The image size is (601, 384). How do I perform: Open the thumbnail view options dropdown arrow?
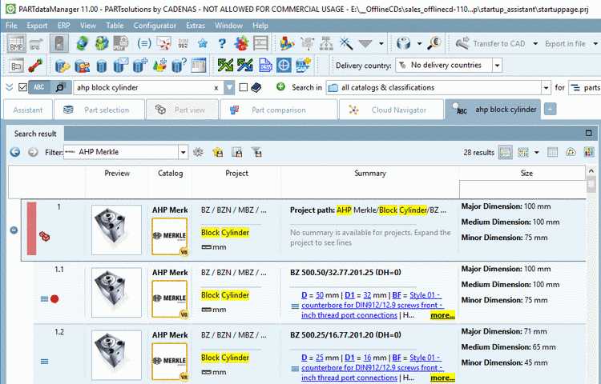537,152
